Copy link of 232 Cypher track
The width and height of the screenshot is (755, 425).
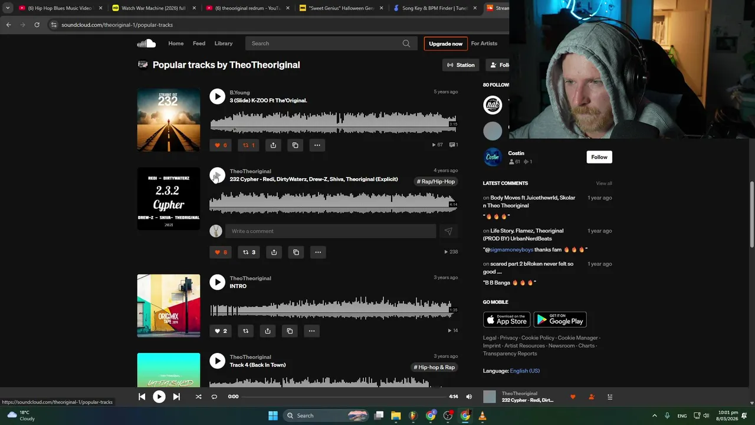click(x=296, y=252)
